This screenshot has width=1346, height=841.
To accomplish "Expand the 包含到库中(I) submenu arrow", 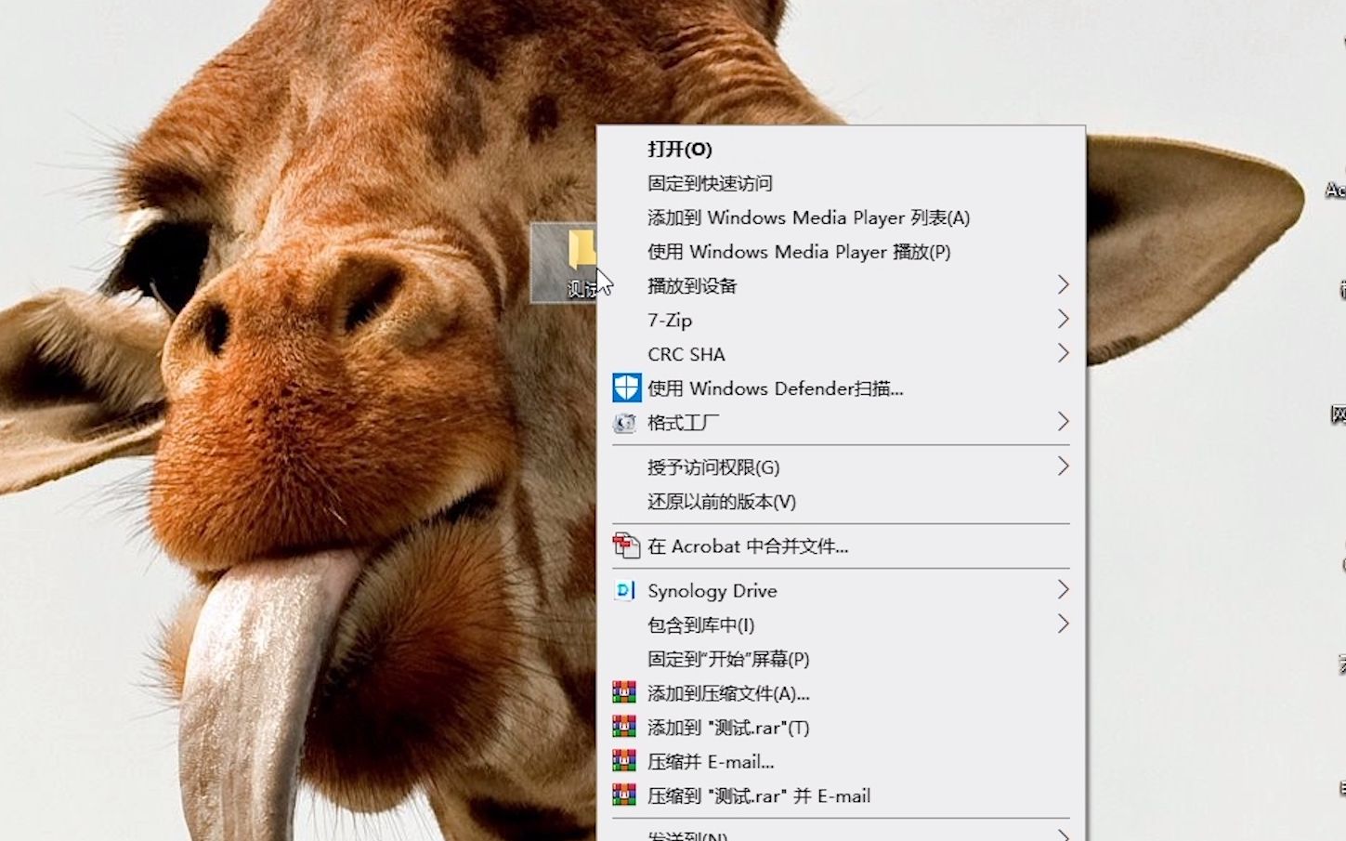I will point(1063,624).
